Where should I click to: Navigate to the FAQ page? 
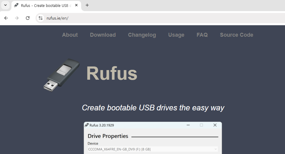click(202, 35)
